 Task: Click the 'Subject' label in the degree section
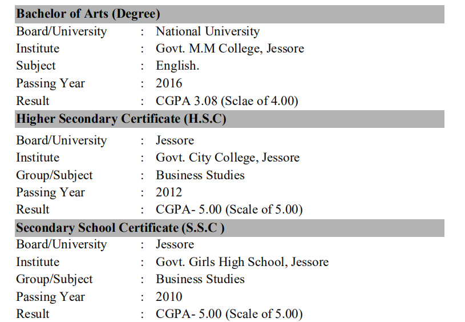[x=36, y=66]
